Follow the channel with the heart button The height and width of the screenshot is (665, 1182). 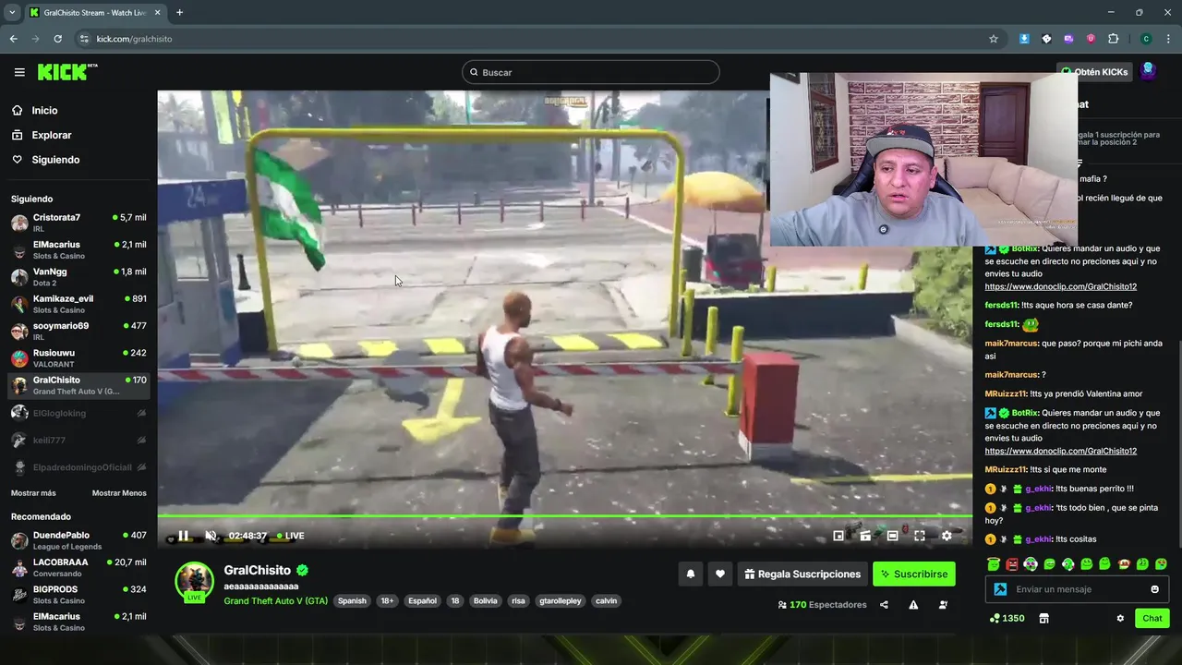(x=720, y=574)
